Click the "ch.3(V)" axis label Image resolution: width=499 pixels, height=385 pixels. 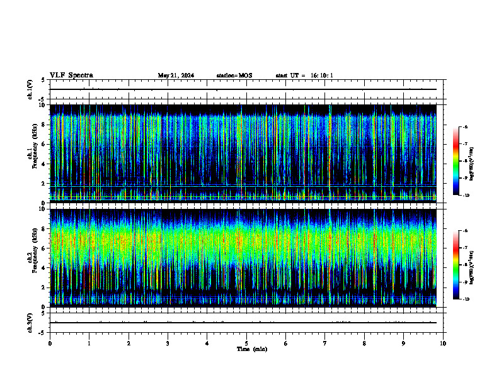pos(30,323)
